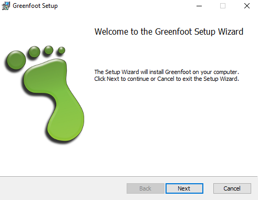Click the 'Click Next to continue' line
The height and width of the screenshot is (200, 258).
coord(167,79)
